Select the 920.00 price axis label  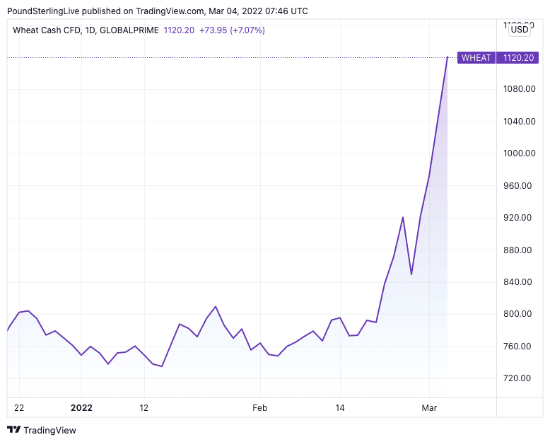pyautogui.click(x=517, y=218)
